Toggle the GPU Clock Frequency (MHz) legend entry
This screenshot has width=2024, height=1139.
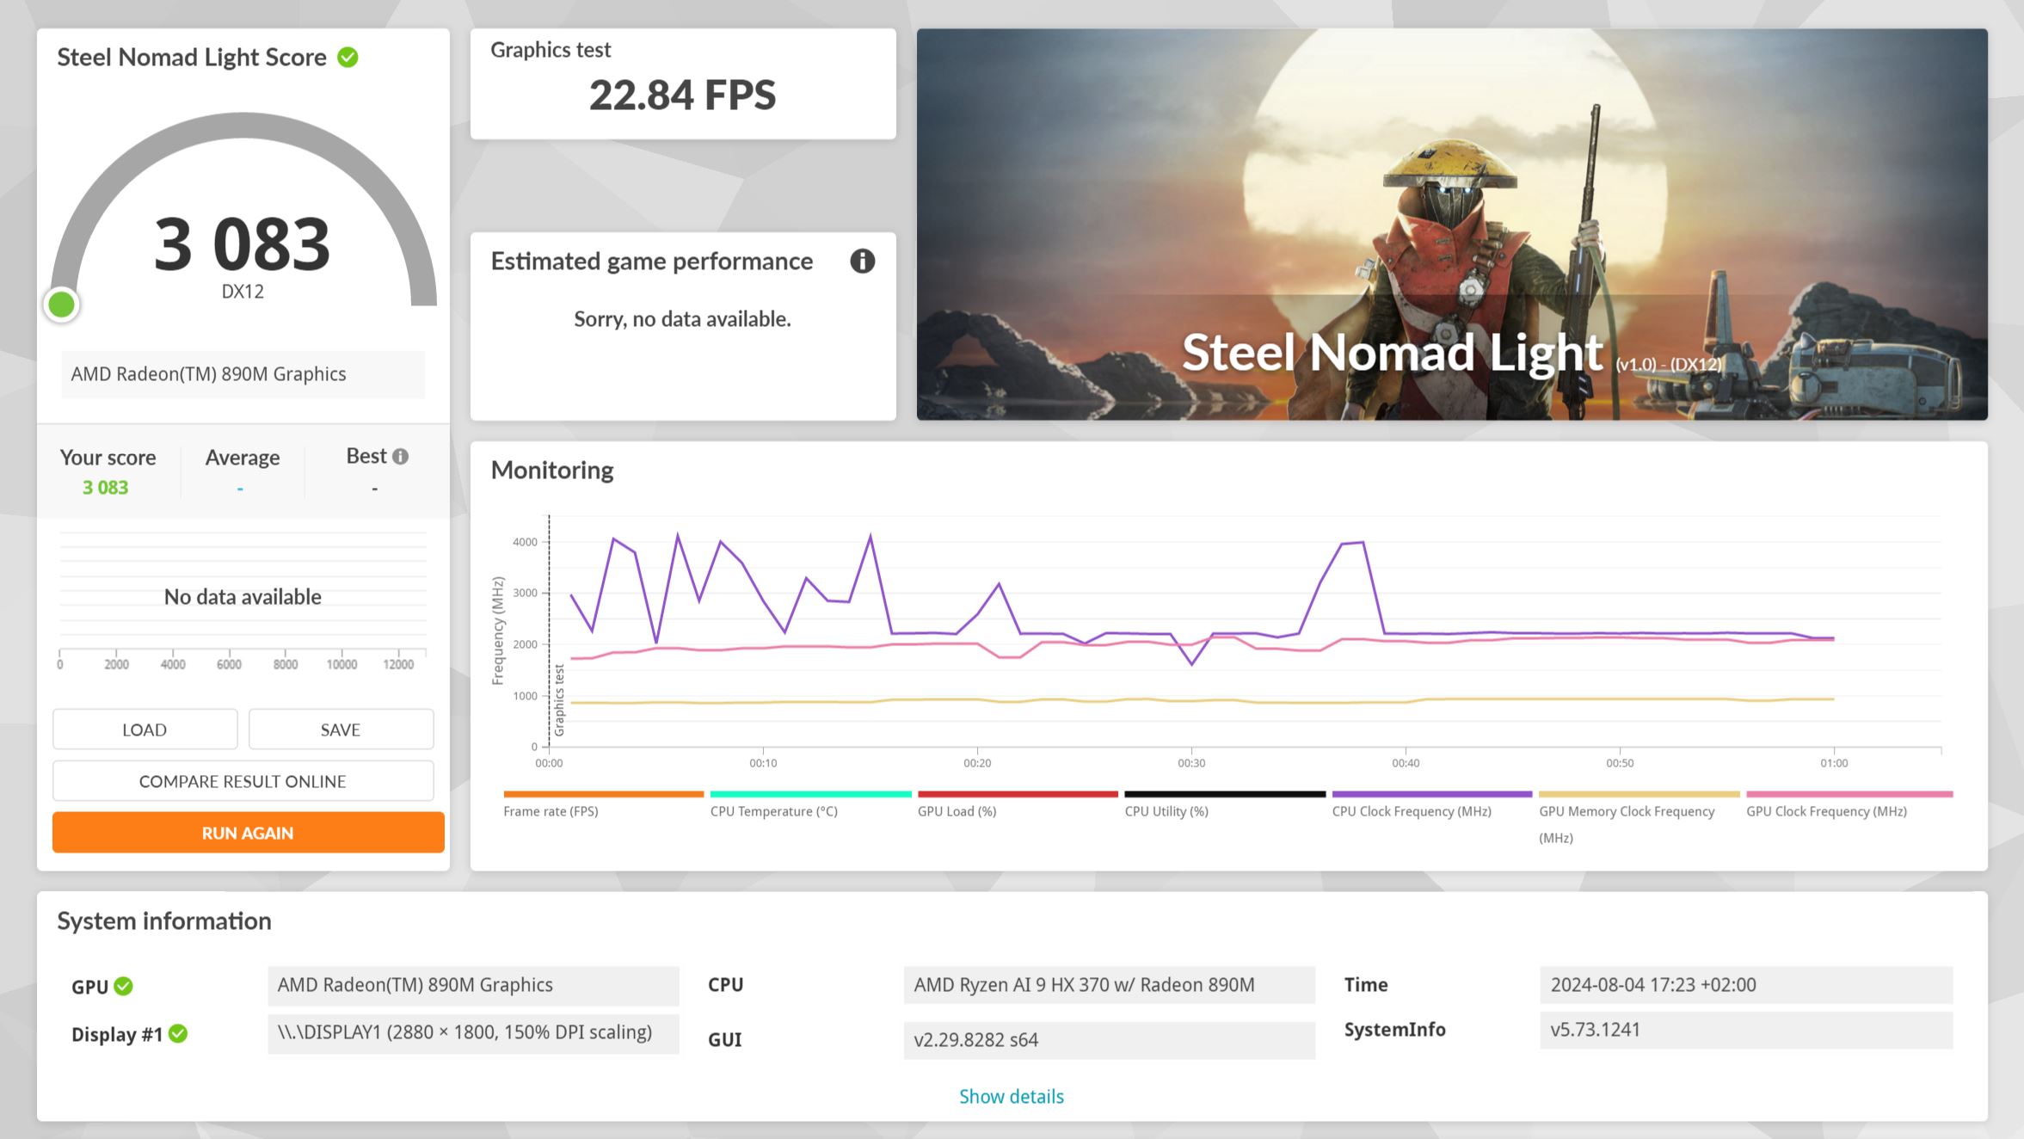[1826, 810]
